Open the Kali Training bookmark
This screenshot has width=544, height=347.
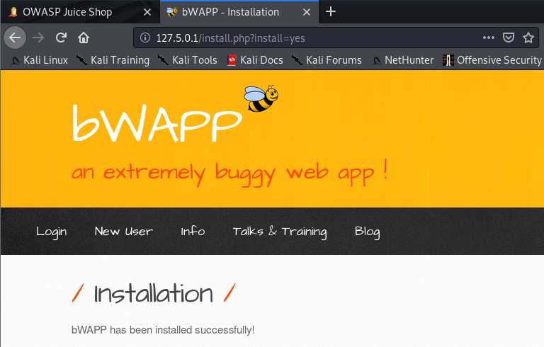[113, 60]
